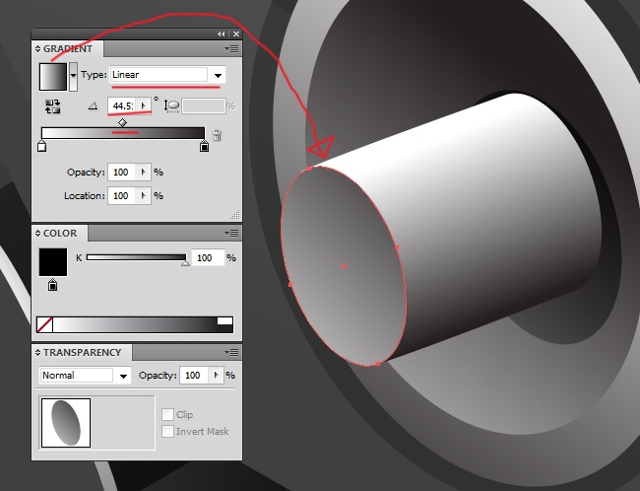Open the Location flyout arrow
This screenshot has width=640, height=491.
pyautogui.click(x=144, y=196)
